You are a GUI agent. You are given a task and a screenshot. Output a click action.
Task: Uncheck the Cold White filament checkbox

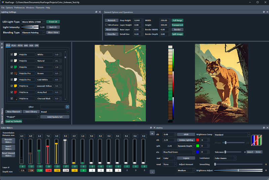(12, 80)
